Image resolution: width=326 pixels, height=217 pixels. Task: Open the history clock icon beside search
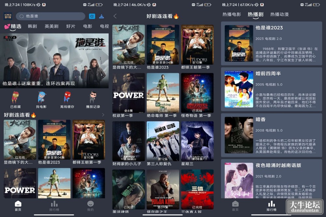pyautogui.click(x=92, y=16)
